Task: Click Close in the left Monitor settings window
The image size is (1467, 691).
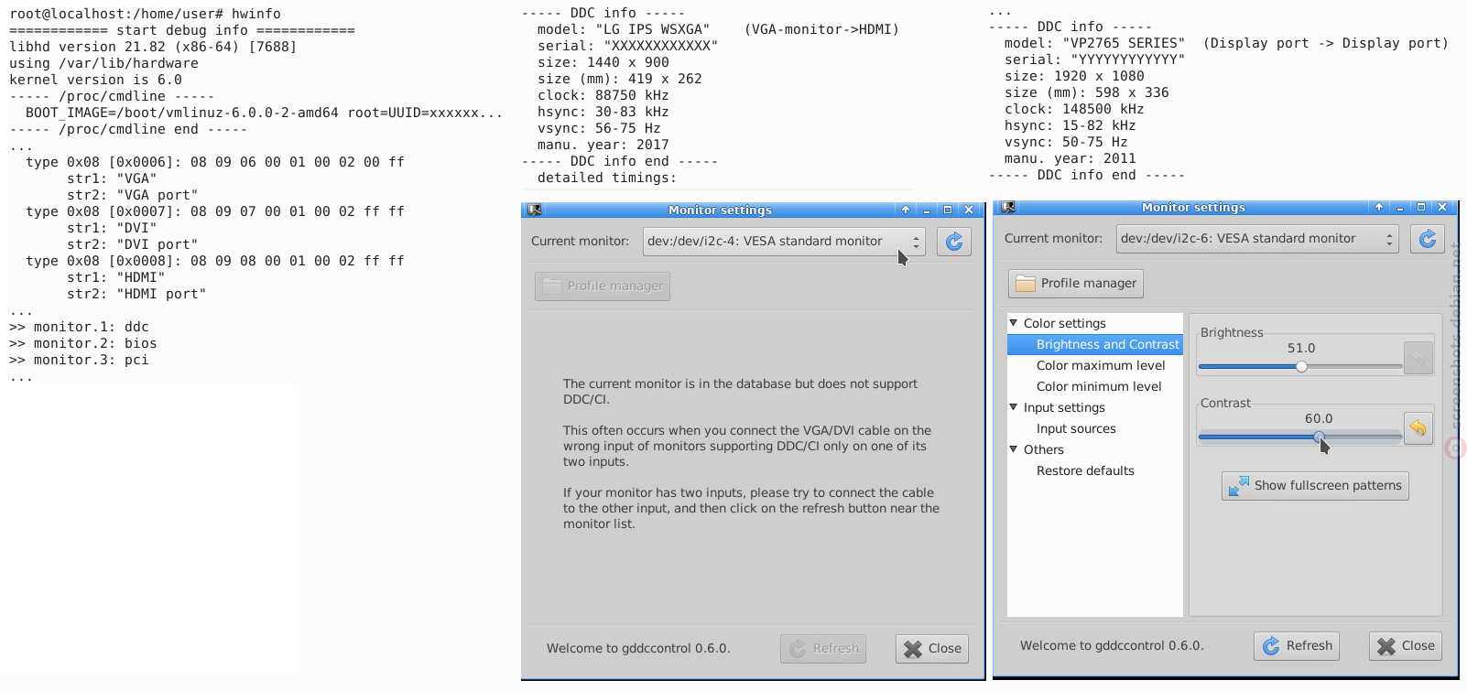Action: click(x=932, y=649)
